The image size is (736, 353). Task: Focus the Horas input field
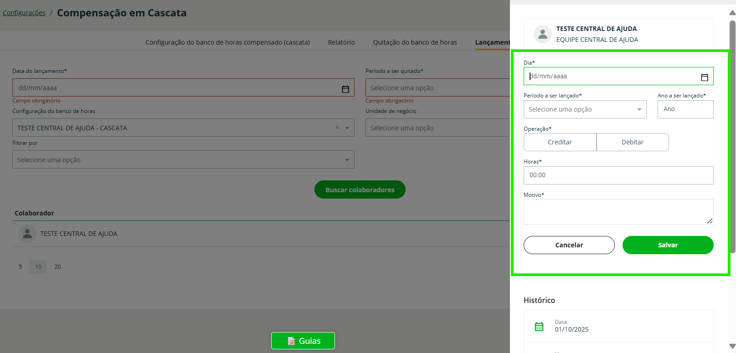point(618,175)
